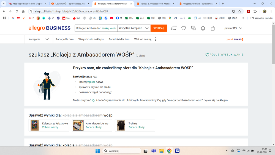This screenshot has width=275, height=155.
Task: Open Zobacz oferty under Kalendarze książkowe
Action: (50, 127)
